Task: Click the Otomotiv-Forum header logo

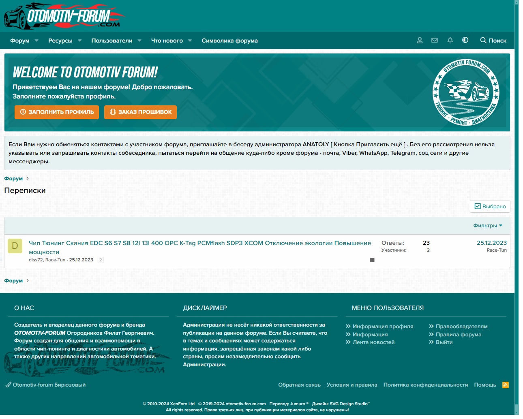Action: [65, 16]
